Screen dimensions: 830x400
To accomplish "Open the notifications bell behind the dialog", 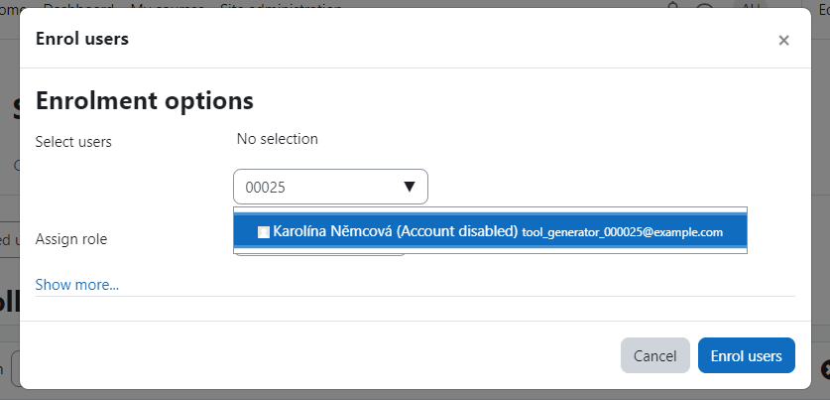I will coord(672,6).
